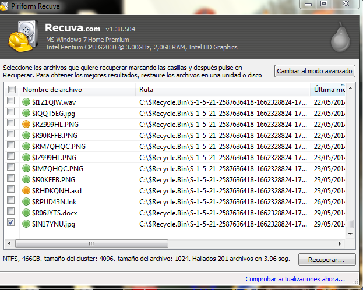Click the Recuva hard hat logo icon
The image size is (363, 290).
pyautogui.click(x=23, y=36)
